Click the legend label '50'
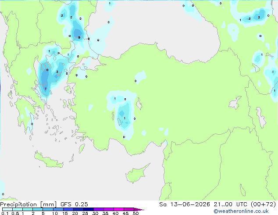Image resolution: width=278 pixels, height=215 pixels. point(135,213)
